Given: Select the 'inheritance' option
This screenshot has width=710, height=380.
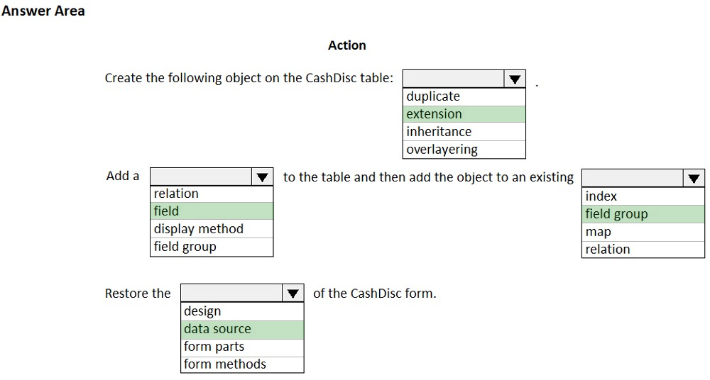Looking at the screenshot, I should coord(464,132).
